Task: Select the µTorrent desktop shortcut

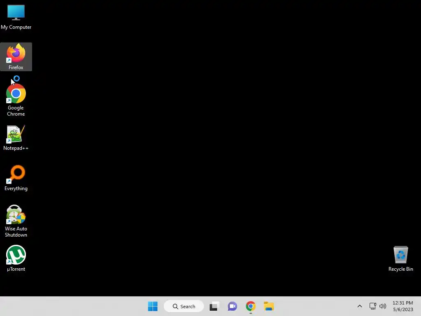Action: 16,258
